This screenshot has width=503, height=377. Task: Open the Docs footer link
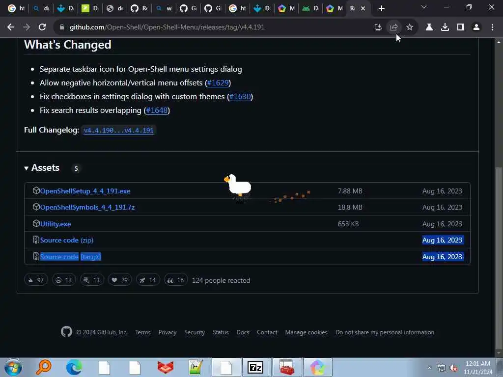pyautogui.click(x=243, y=332)
